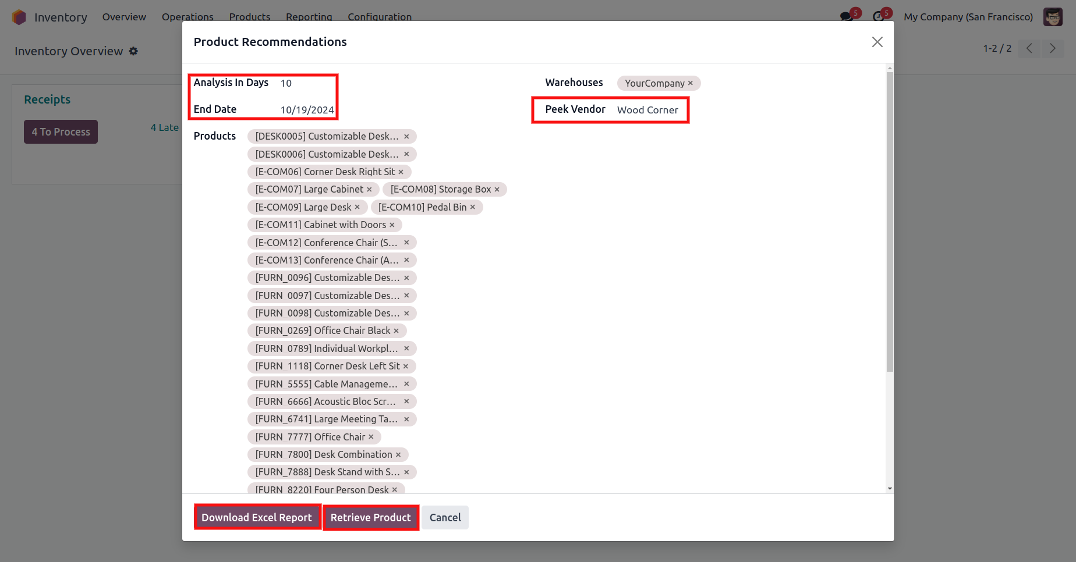Remove FURN_0097 Customizable Desk tag

pos(406,296)
